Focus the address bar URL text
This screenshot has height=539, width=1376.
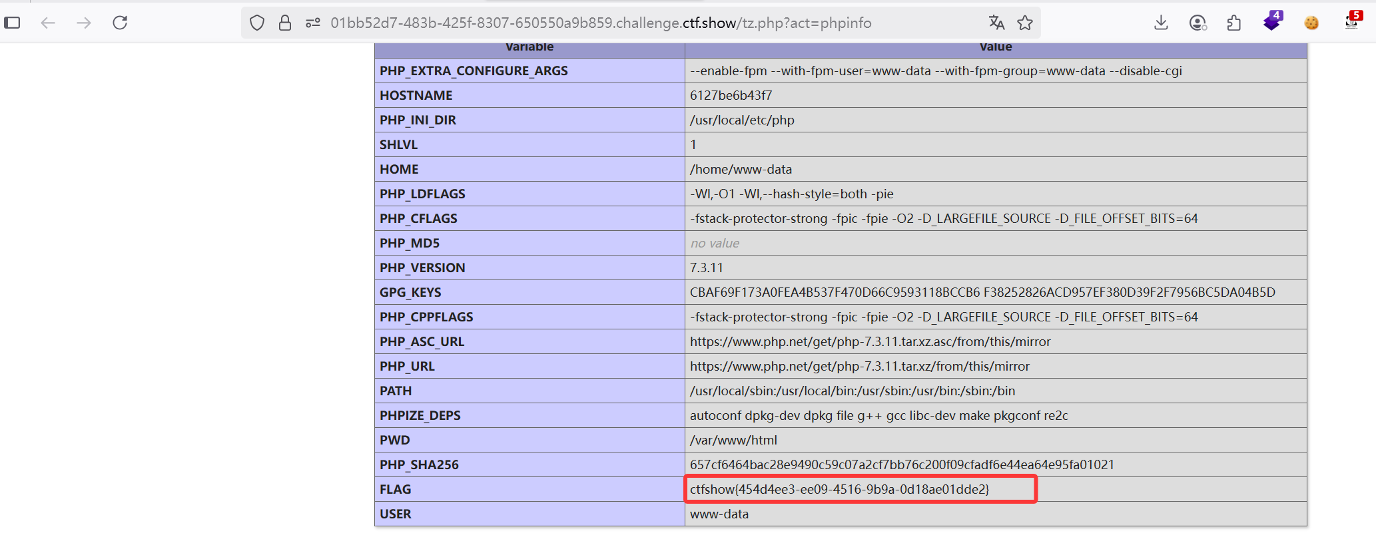tap(599, 23)
